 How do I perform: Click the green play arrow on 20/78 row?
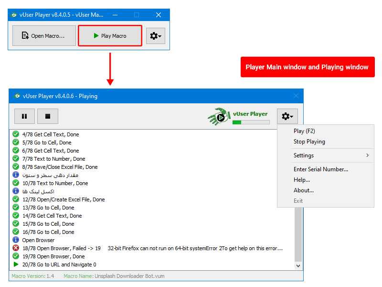tap(16, 265)
